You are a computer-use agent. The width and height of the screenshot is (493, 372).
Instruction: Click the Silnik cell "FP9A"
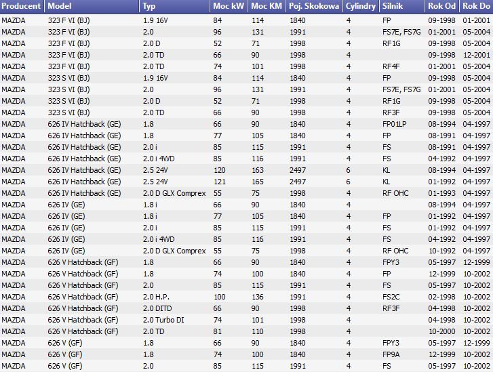tap(391, 354)
